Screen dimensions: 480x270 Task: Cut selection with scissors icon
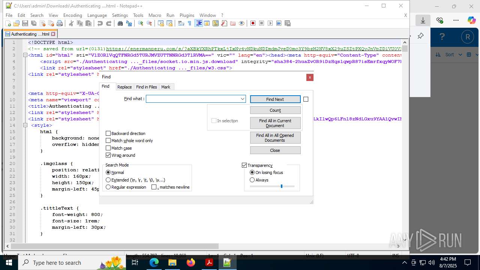click(x=71, y=23)
